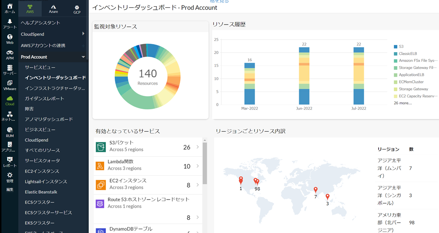Expand the S3バケット row chevron
This screenshot has height=233, width=439.
pyautogui.click(x=198, y=147)
